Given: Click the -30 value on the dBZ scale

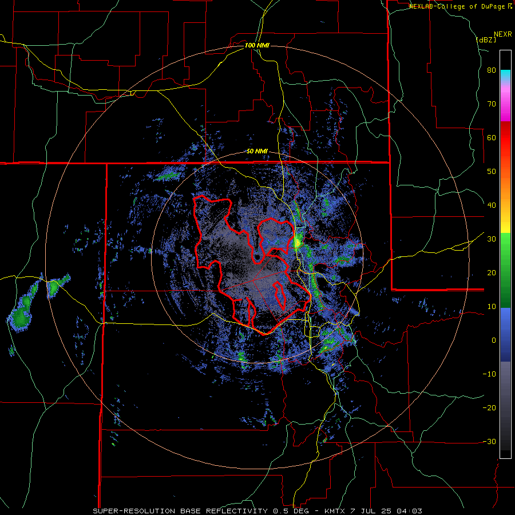Looking at the screenshot, I should click(x=489, y=442).
